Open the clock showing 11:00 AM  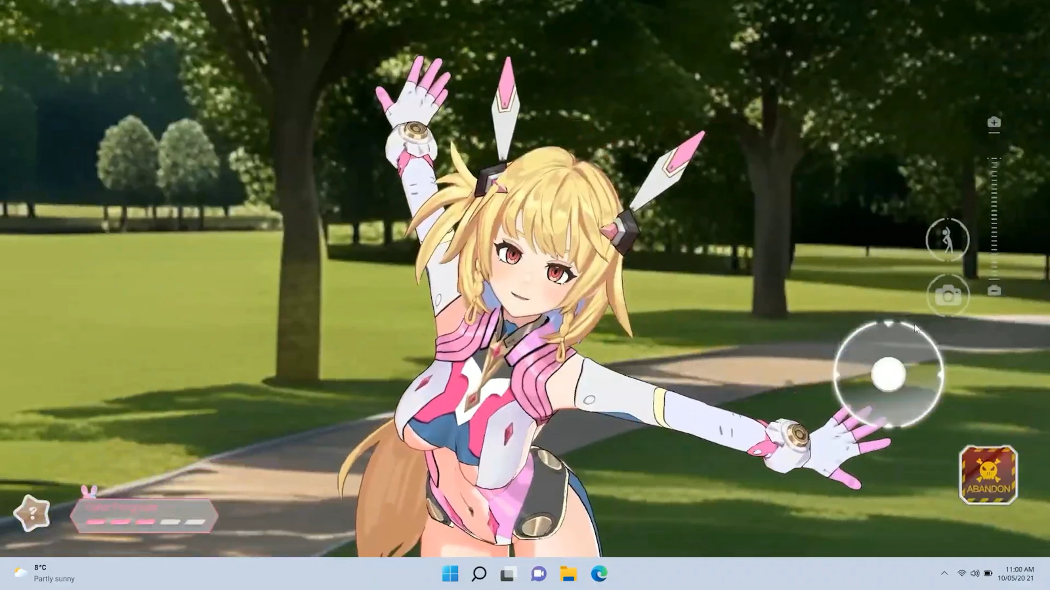pyautogui.click(x=1017, y=574)
